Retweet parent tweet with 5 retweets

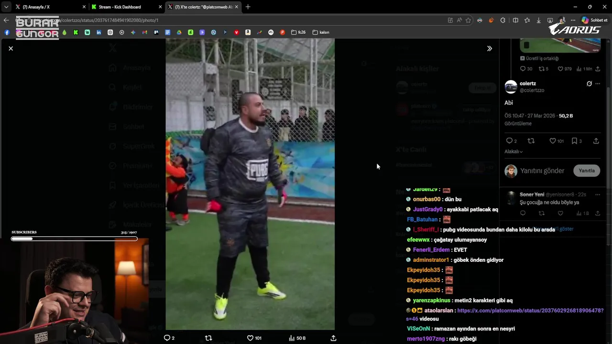pyautogui.click(x=541, y=69)
